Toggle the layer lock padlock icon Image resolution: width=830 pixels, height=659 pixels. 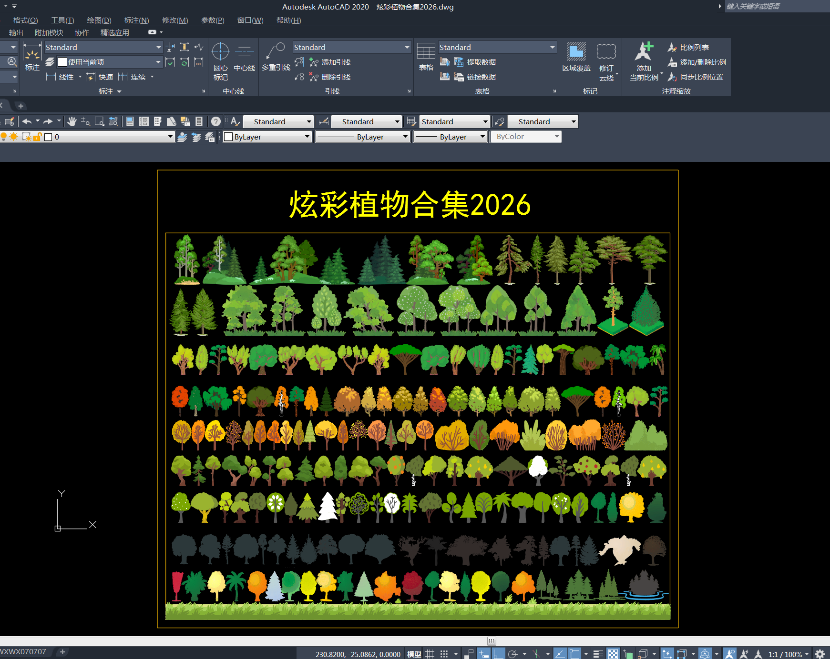point(36,137)
